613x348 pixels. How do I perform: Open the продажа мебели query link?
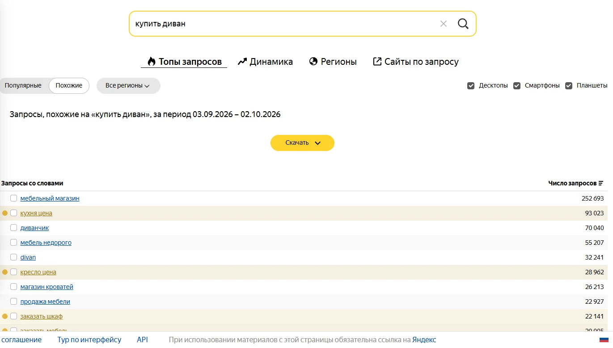tap(45, 302)
